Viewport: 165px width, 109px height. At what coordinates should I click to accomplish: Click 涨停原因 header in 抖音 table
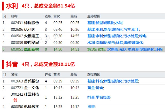pyautogui.click(x=94, y=74)
